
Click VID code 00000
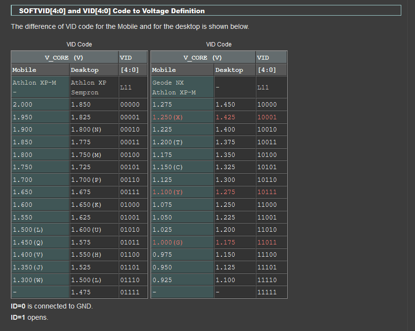[130, 105]
